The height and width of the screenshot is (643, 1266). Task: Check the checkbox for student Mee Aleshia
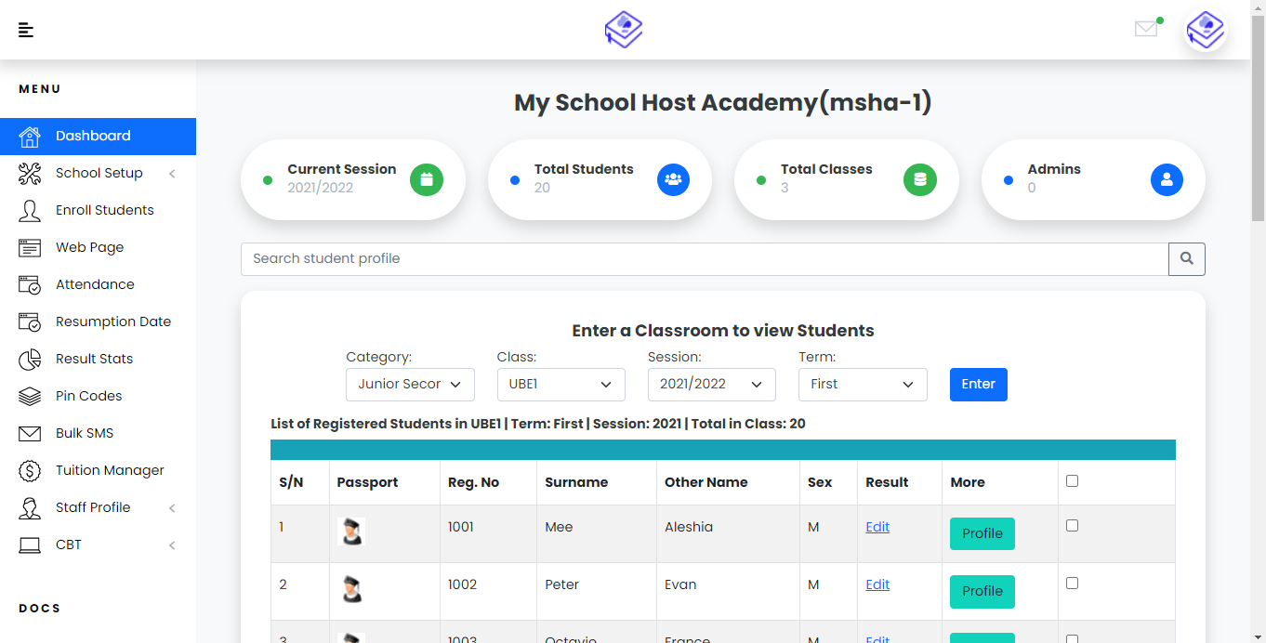[1072, 526]
